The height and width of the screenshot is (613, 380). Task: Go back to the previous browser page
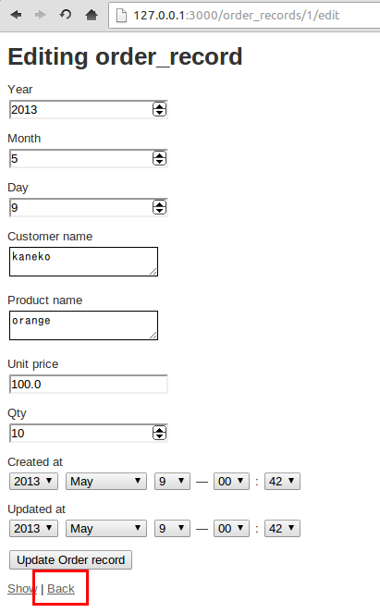coord(16,15)
